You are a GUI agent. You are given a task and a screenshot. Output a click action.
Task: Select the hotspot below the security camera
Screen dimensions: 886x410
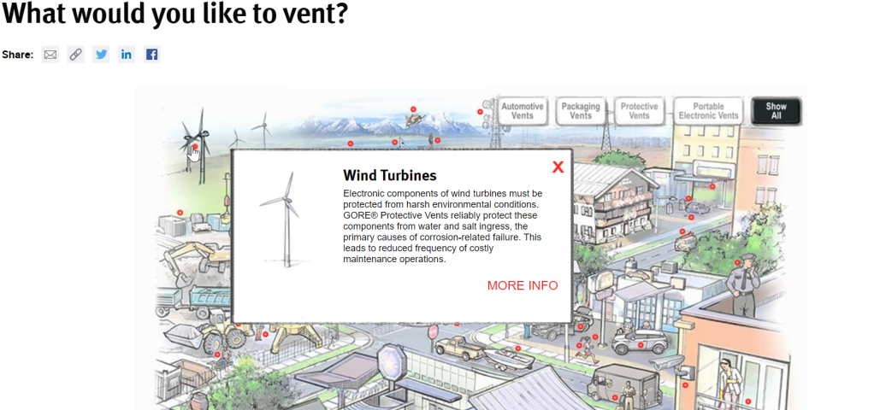685,384
